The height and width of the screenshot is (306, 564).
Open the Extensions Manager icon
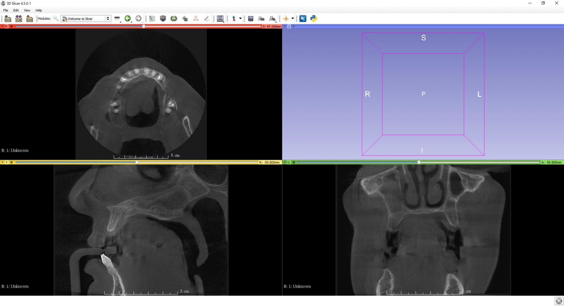[x=303, y=19]
